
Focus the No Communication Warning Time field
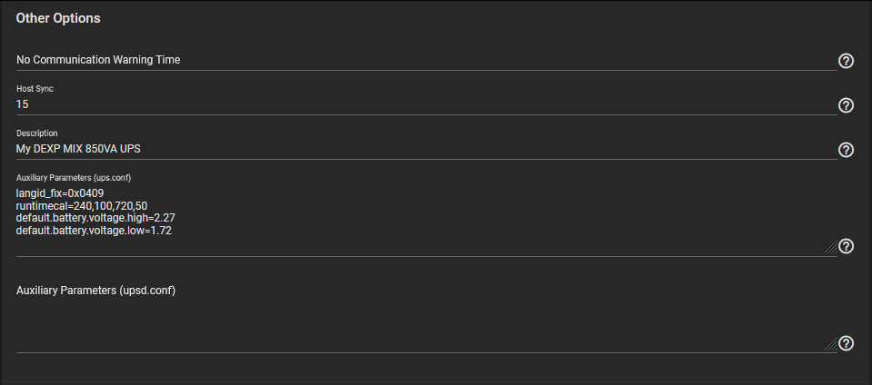pos(426,60)
